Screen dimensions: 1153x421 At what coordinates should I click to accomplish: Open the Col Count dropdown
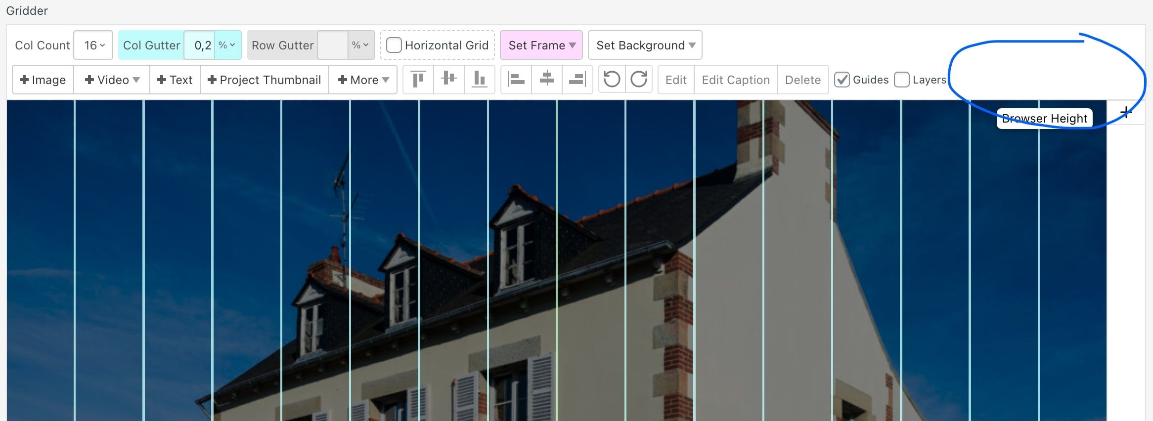tap(93, 45)
